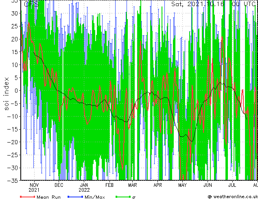The image size is (258, 199).
Task: Click the '-5' y-axis tick label
Action: [14, 104]
